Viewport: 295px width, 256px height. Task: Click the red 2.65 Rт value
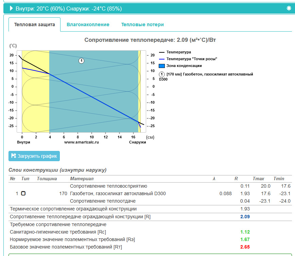tap(245, 247)
